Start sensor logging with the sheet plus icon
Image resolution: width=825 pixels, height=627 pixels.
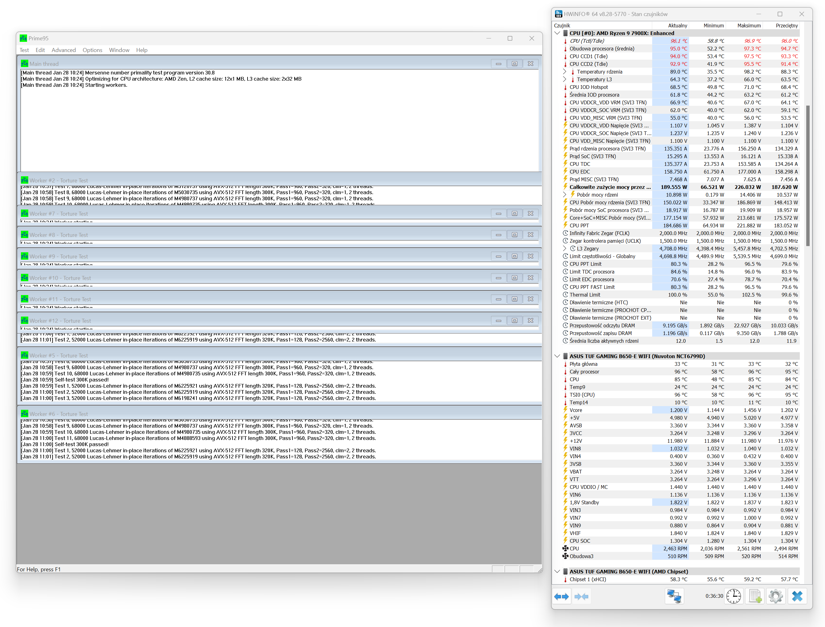pyautogui.click(x=755, y=597)
